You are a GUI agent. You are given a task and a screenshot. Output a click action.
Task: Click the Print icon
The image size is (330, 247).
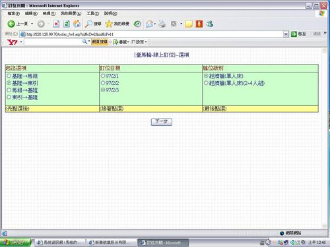162,24
